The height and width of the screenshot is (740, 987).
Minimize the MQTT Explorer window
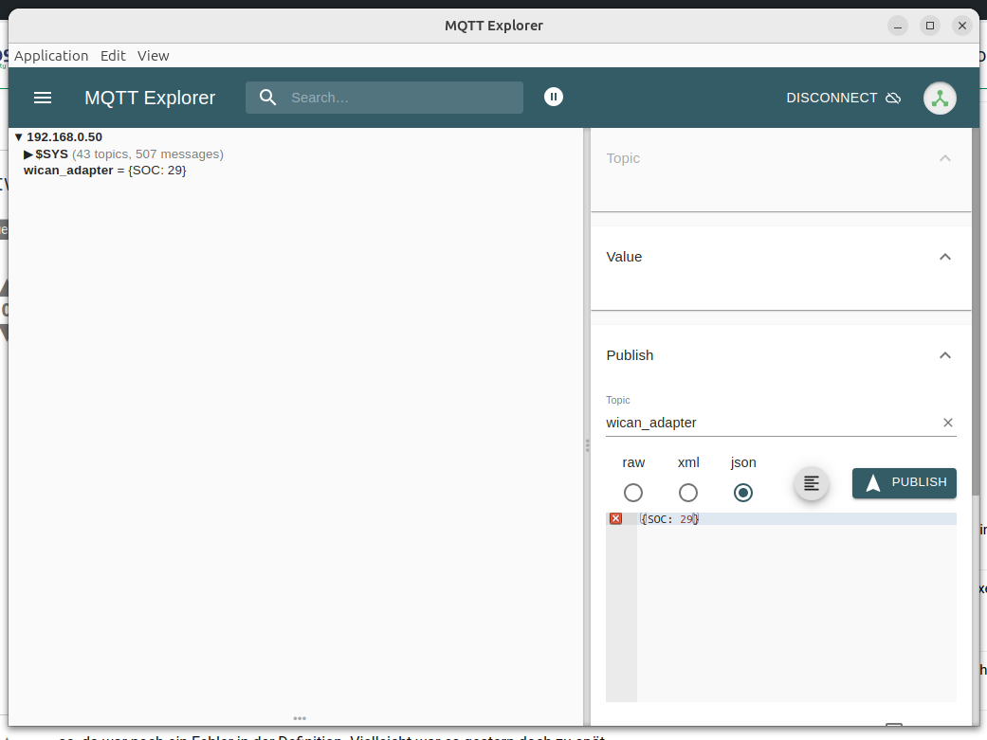[x=898, y=26]
